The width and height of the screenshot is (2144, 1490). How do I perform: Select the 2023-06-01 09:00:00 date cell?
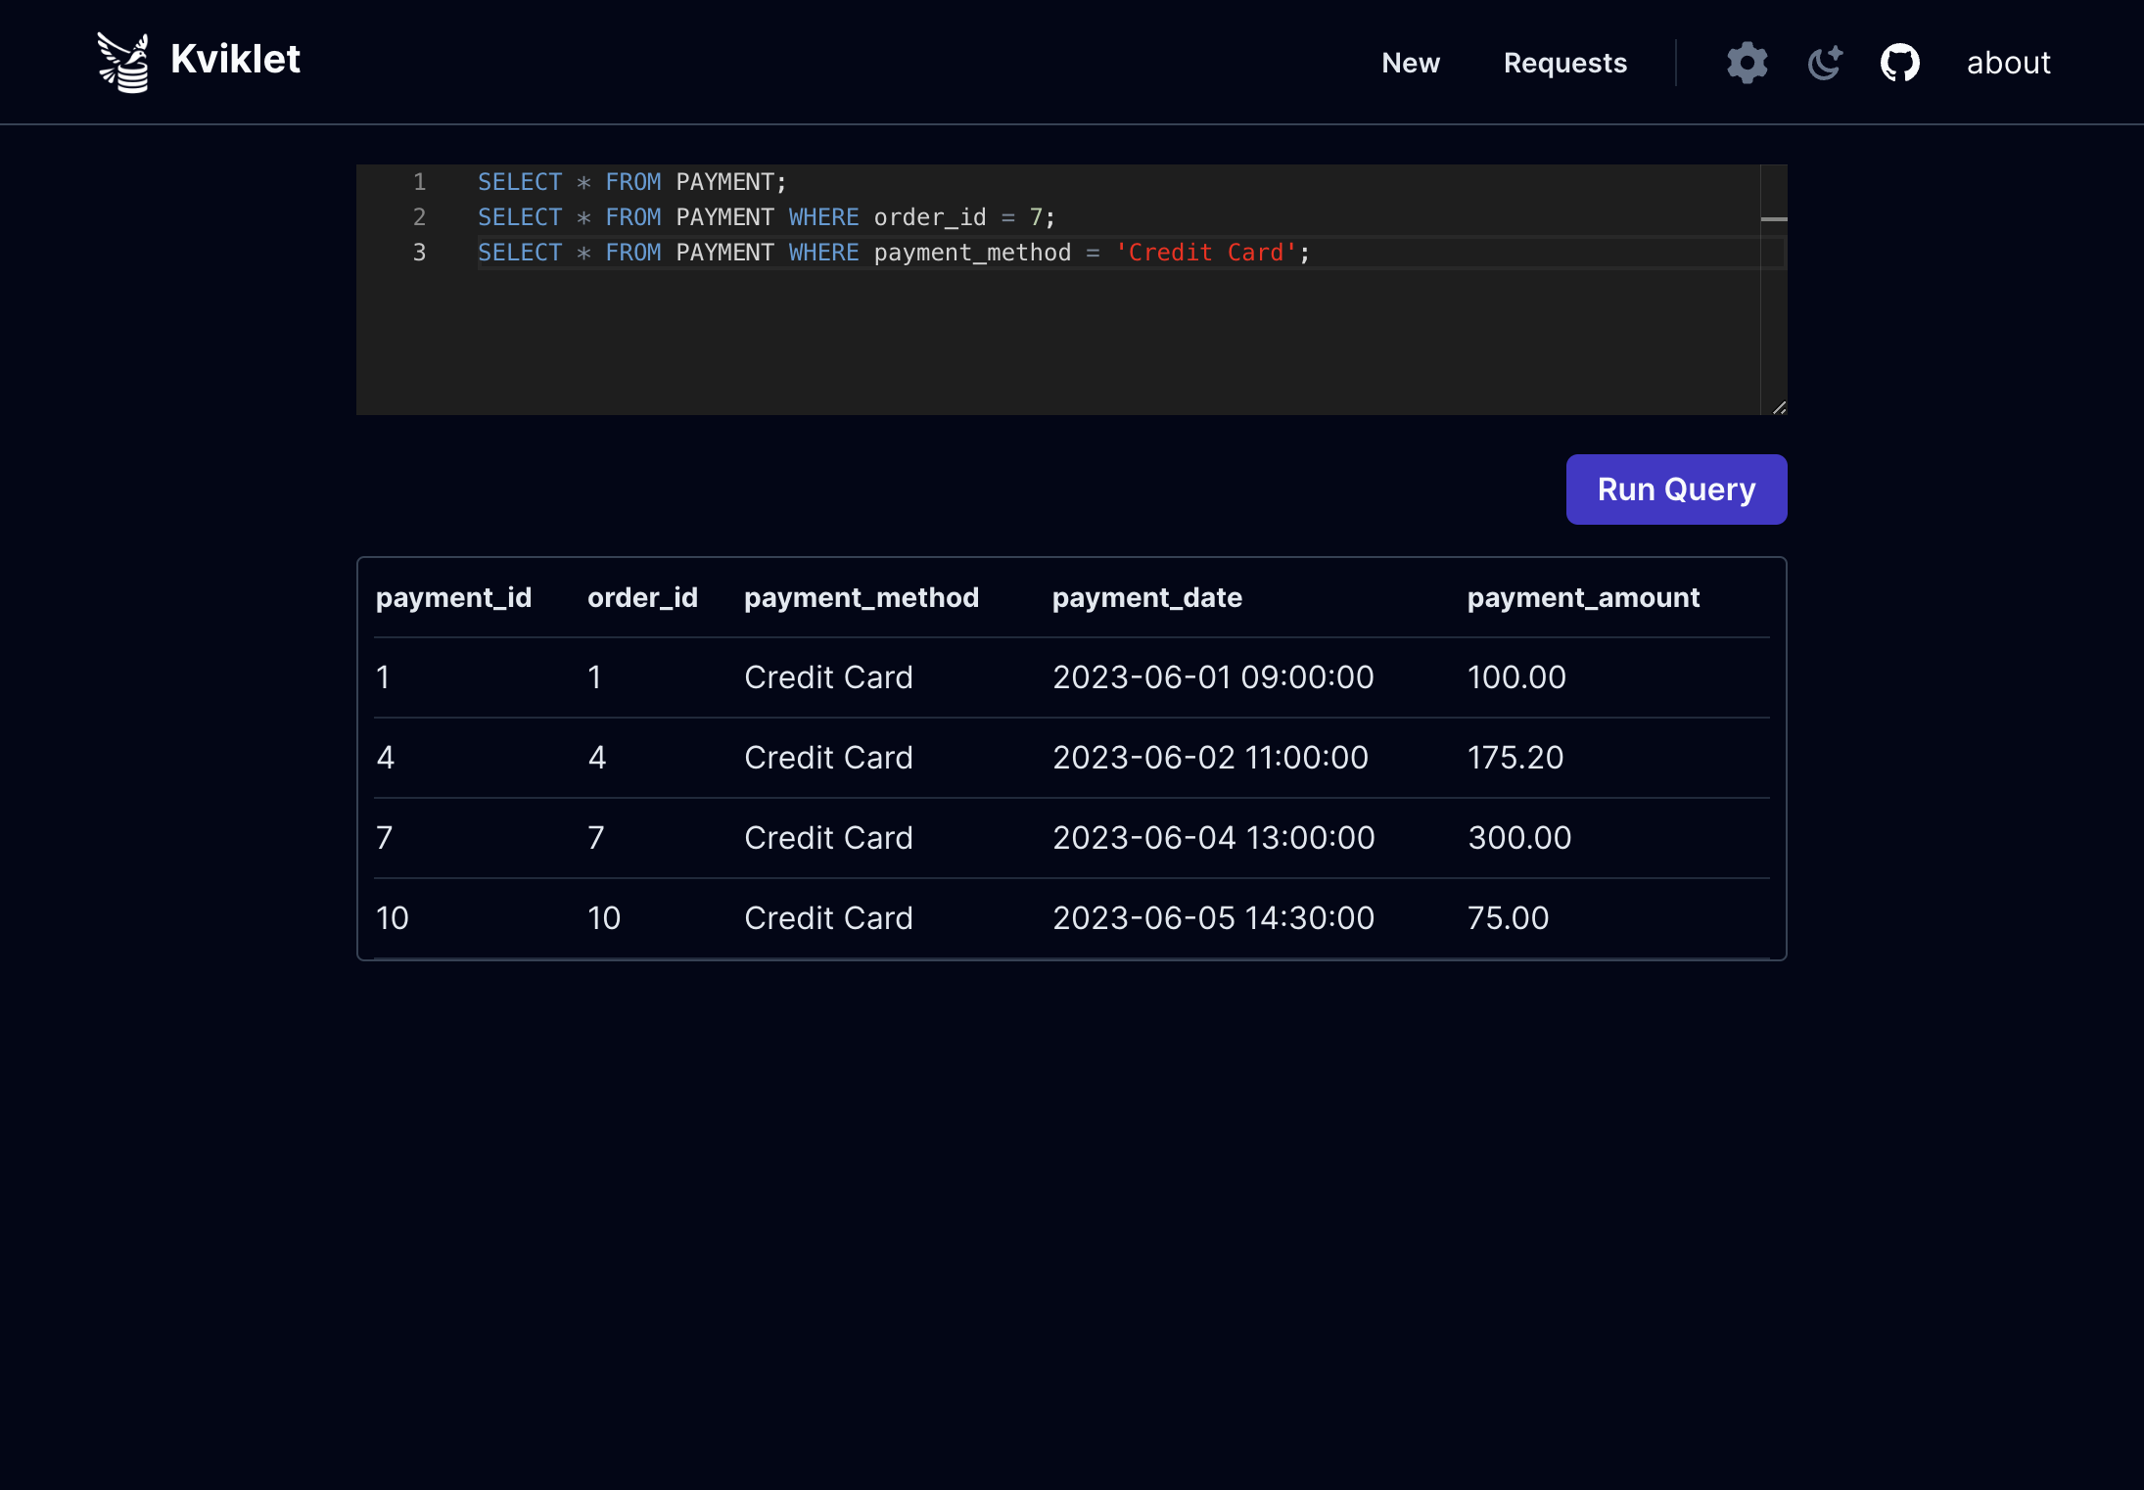point(1213,677)
